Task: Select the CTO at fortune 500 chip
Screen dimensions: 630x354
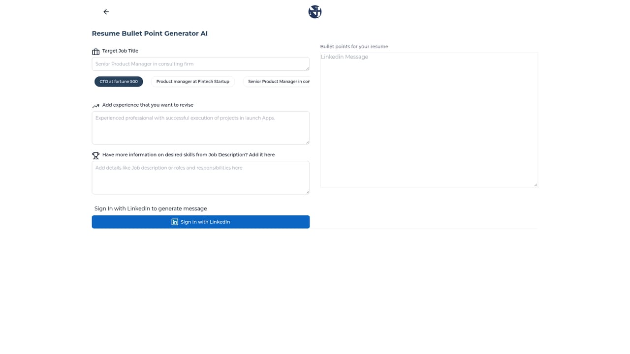Action: [119, 82]
